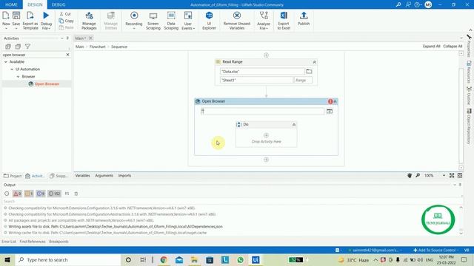474x266 pixels.
Task: Toggle warning messages filter in Output
Action: [x=29, y=194]
